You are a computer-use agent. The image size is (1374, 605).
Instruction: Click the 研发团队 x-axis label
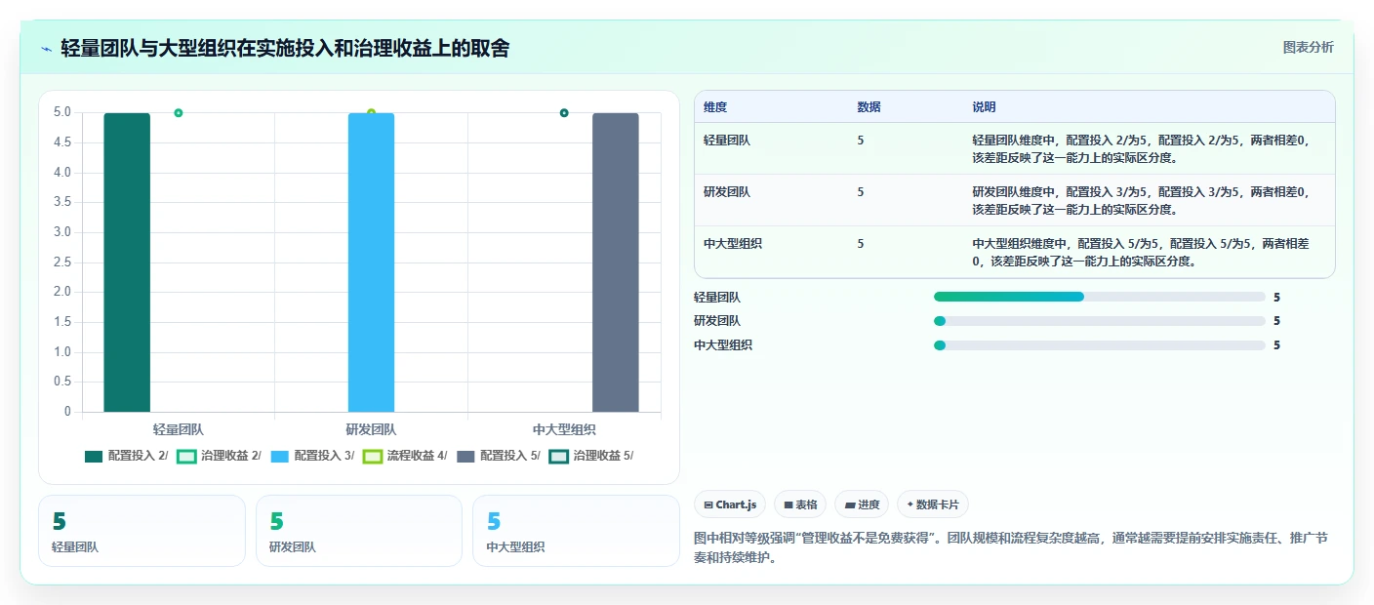(371, 429)
